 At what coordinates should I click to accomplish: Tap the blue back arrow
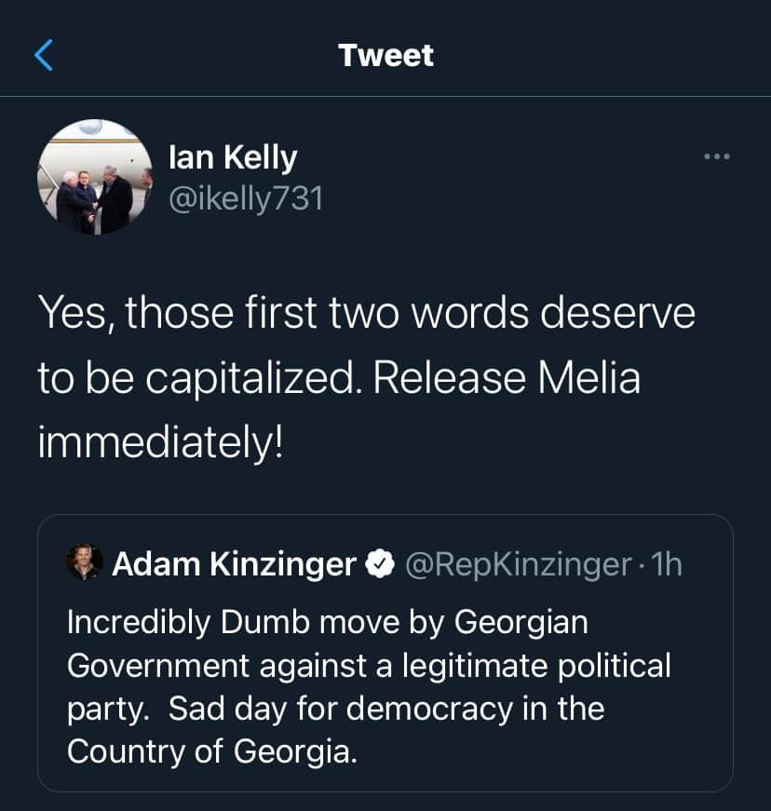[44, 56]
